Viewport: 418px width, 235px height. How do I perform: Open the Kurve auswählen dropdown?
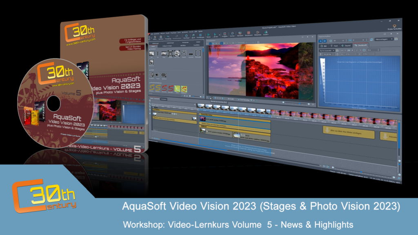click(x=327, y=50)
